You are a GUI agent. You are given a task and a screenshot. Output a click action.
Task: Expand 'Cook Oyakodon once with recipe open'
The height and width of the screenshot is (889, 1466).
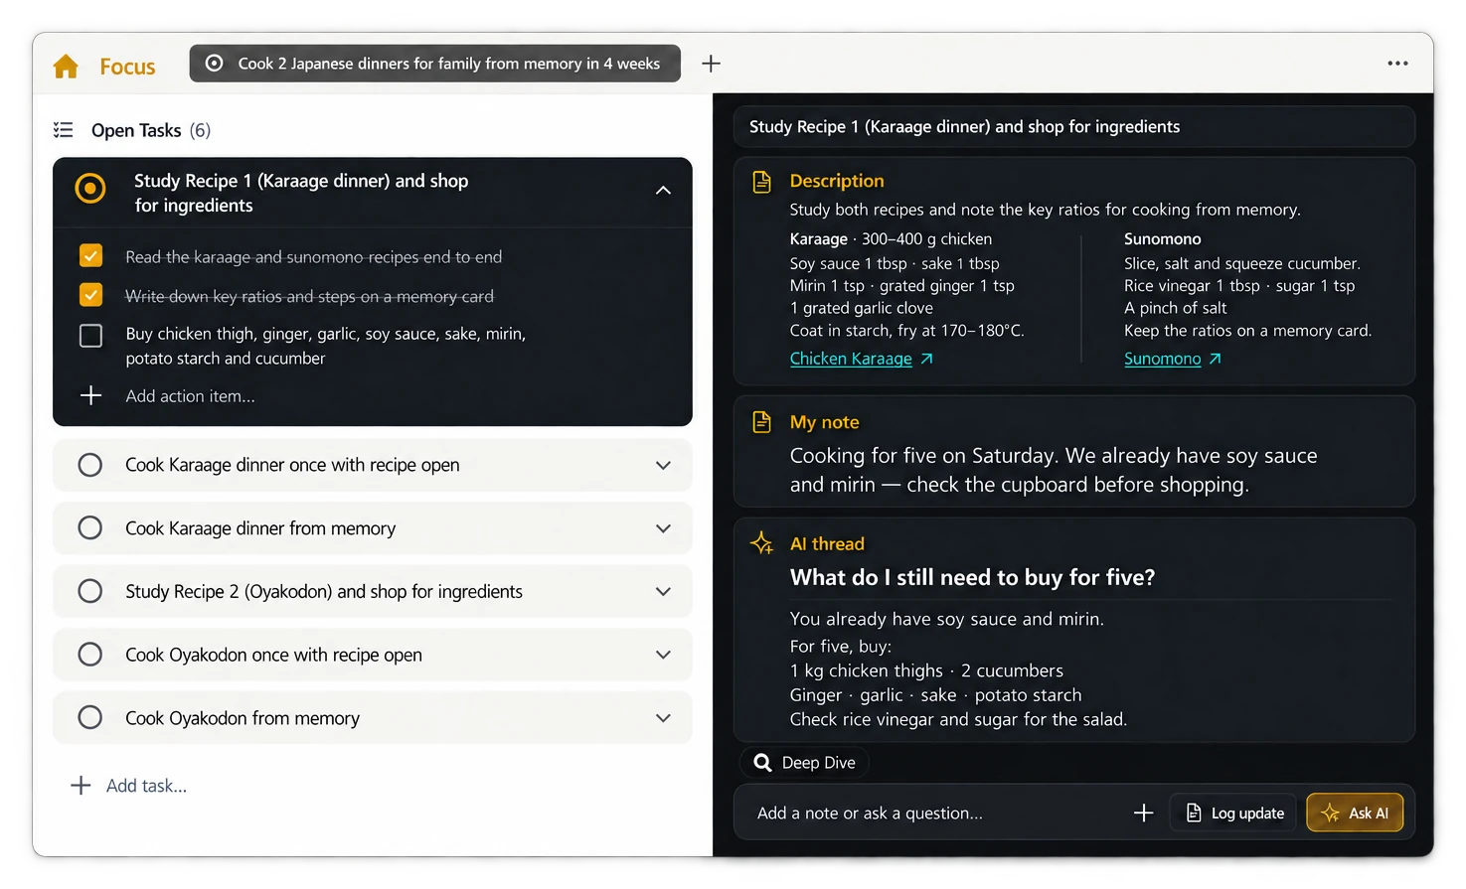pos(663,655)
